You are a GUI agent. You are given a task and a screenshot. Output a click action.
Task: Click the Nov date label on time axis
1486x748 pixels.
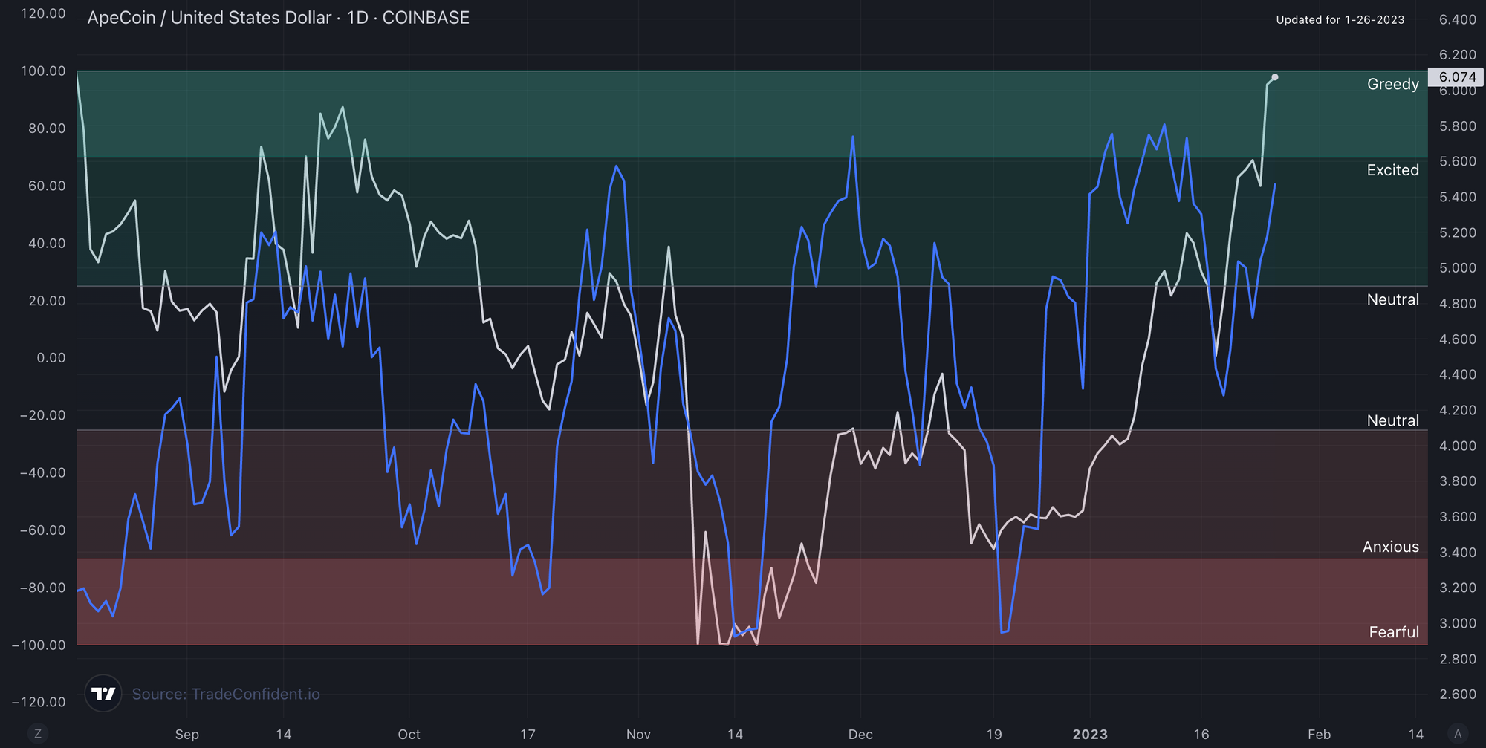tap(638, 735)
